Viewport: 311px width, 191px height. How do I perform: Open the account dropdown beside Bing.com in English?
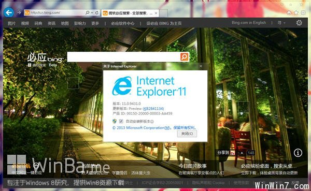(281, 23)
